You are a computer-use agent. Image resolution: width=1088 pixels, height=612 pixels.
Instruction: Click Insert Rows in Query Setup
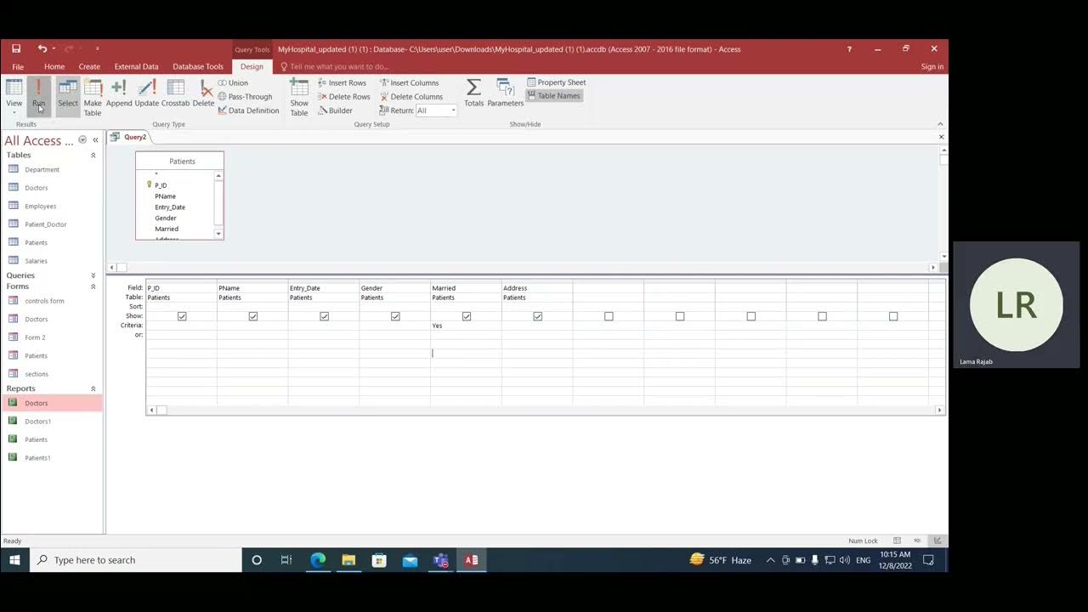pyautogui.click(x=342, y=82)
